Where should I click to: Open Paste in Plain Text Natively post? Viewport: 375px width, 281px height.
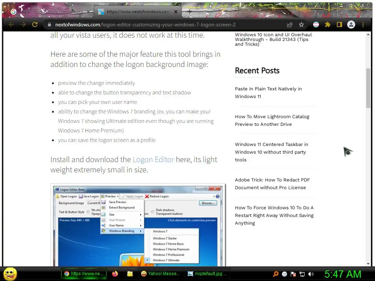click(268, 93)
